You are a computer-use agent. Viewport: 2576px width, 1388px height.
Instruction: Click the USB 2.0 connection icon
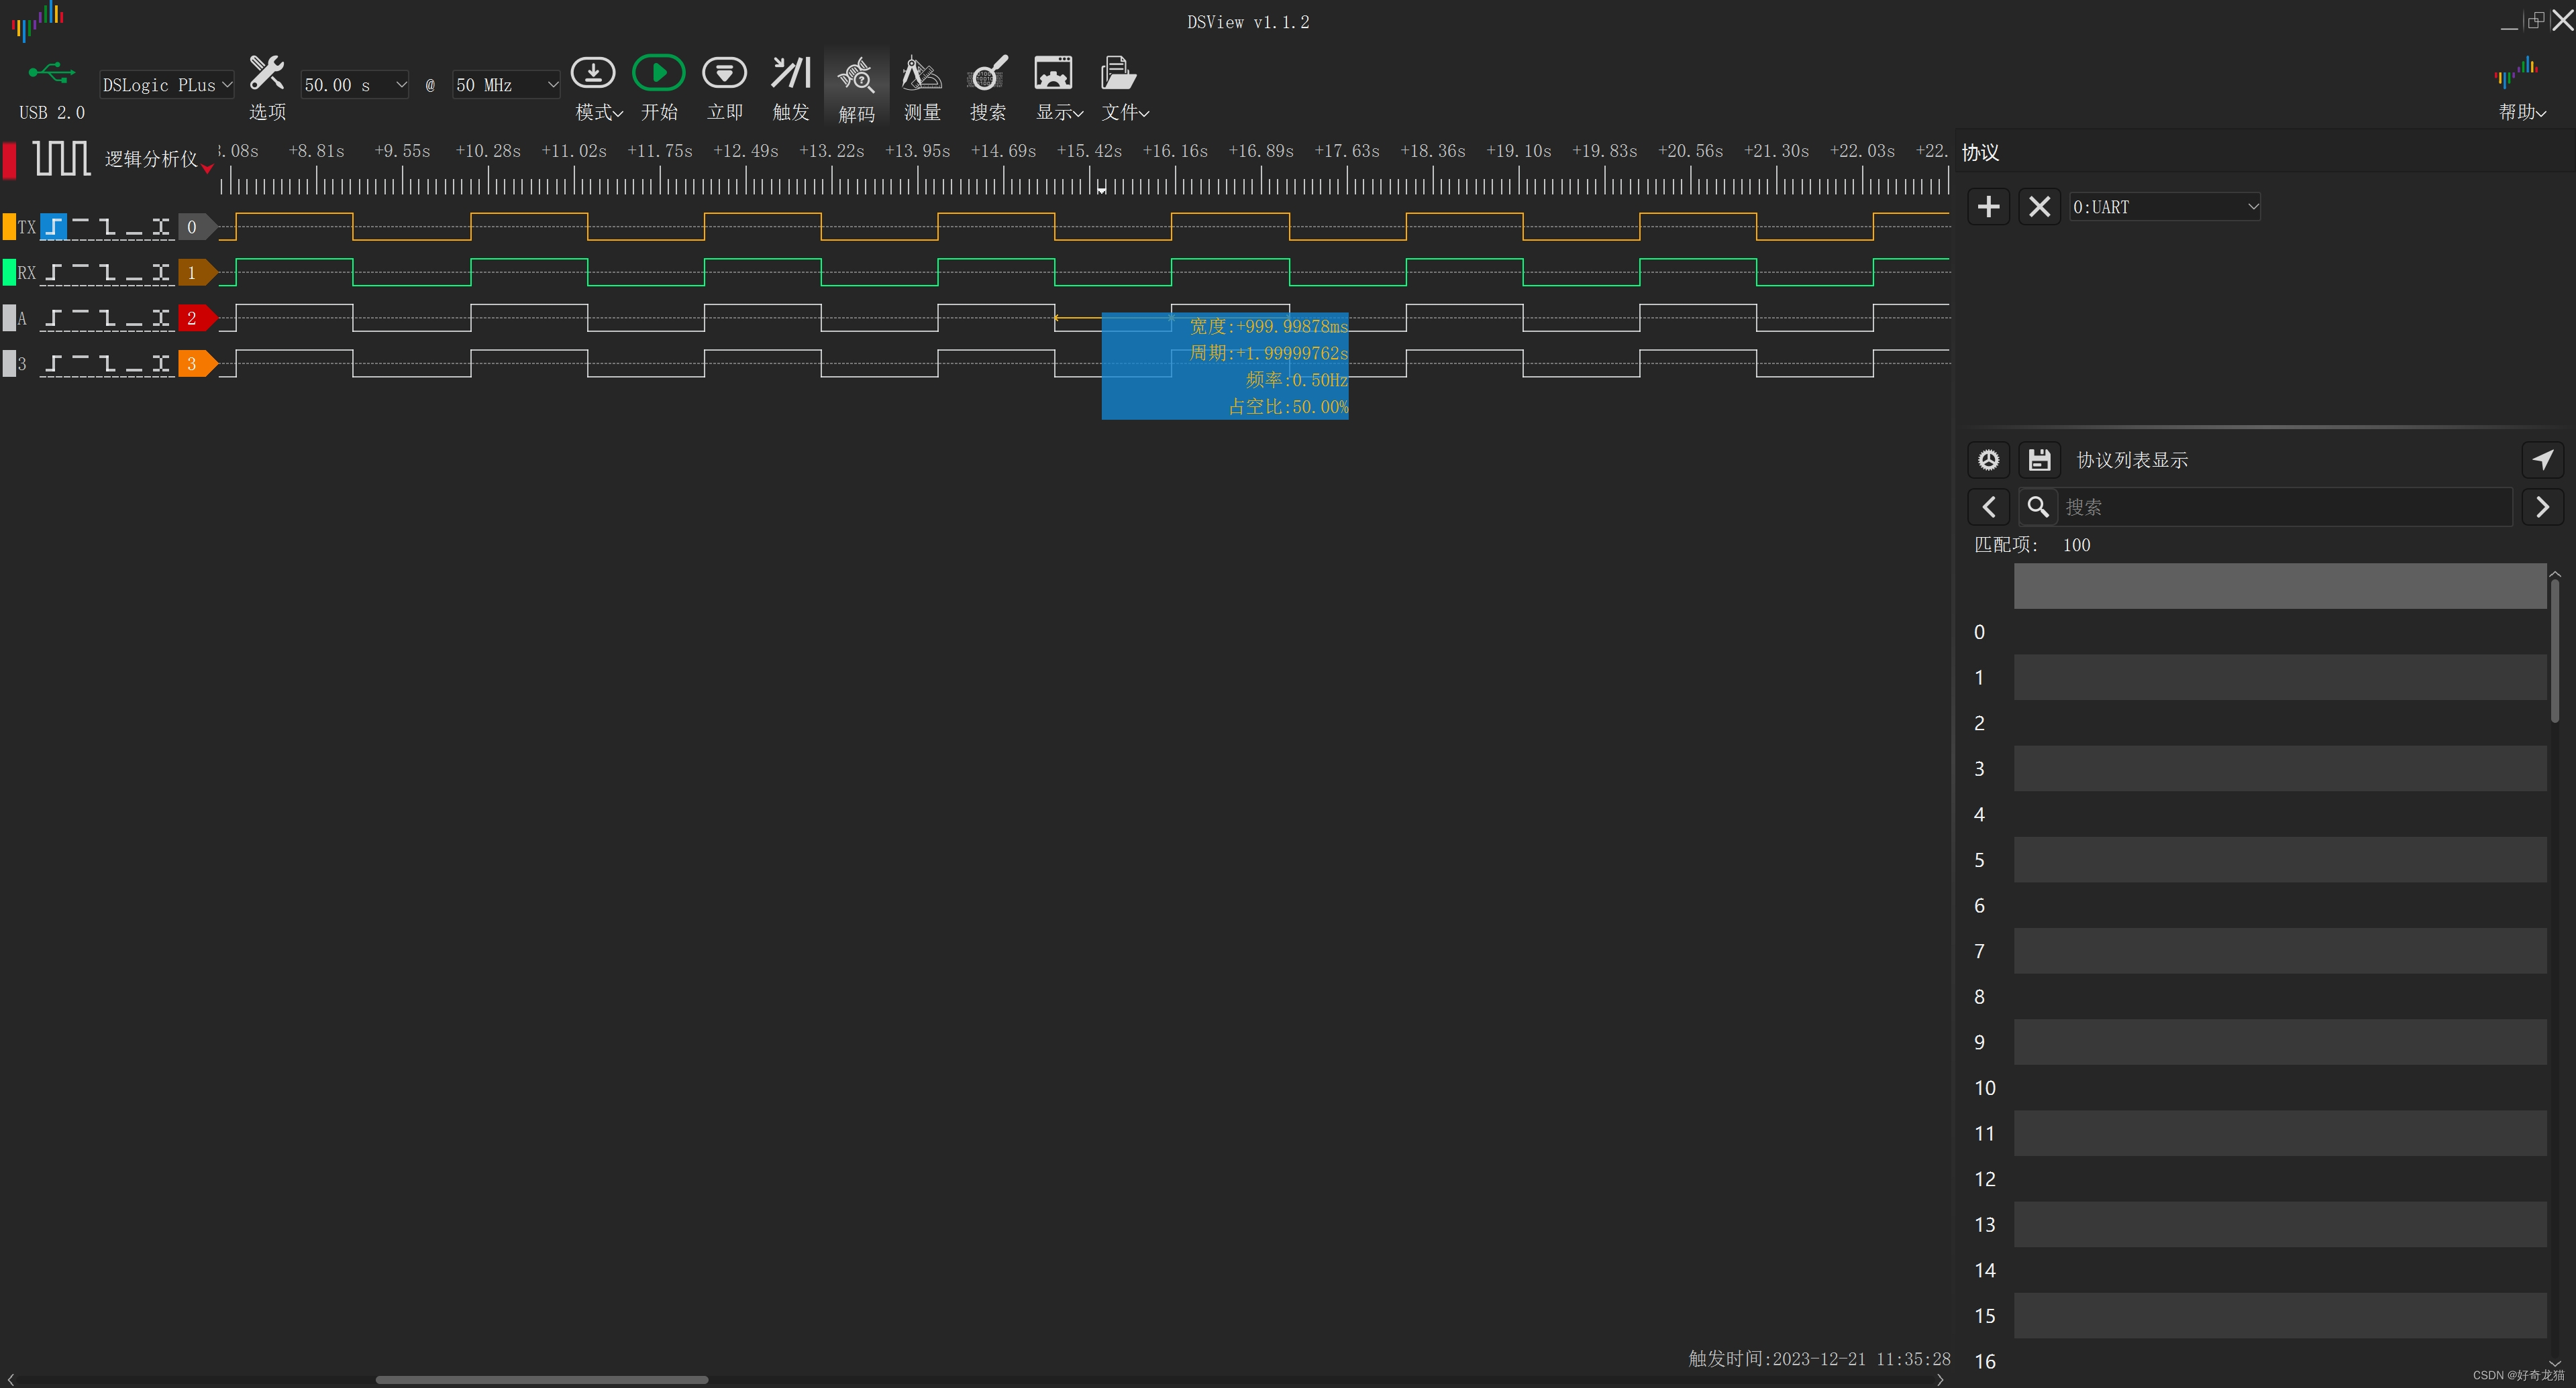[52, 74]
